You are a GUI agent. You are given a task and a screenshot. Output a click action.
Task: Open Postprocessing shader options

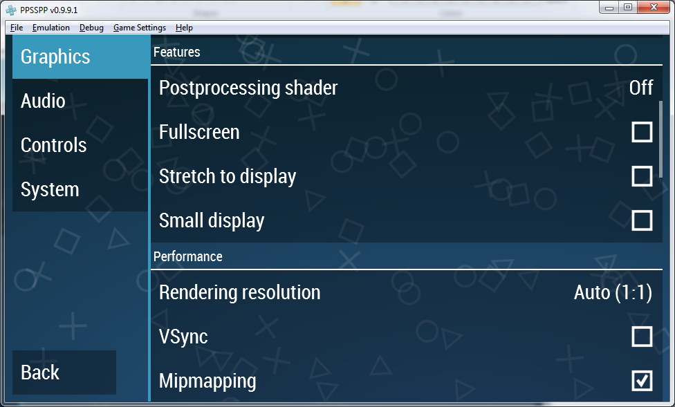[405, 88]
